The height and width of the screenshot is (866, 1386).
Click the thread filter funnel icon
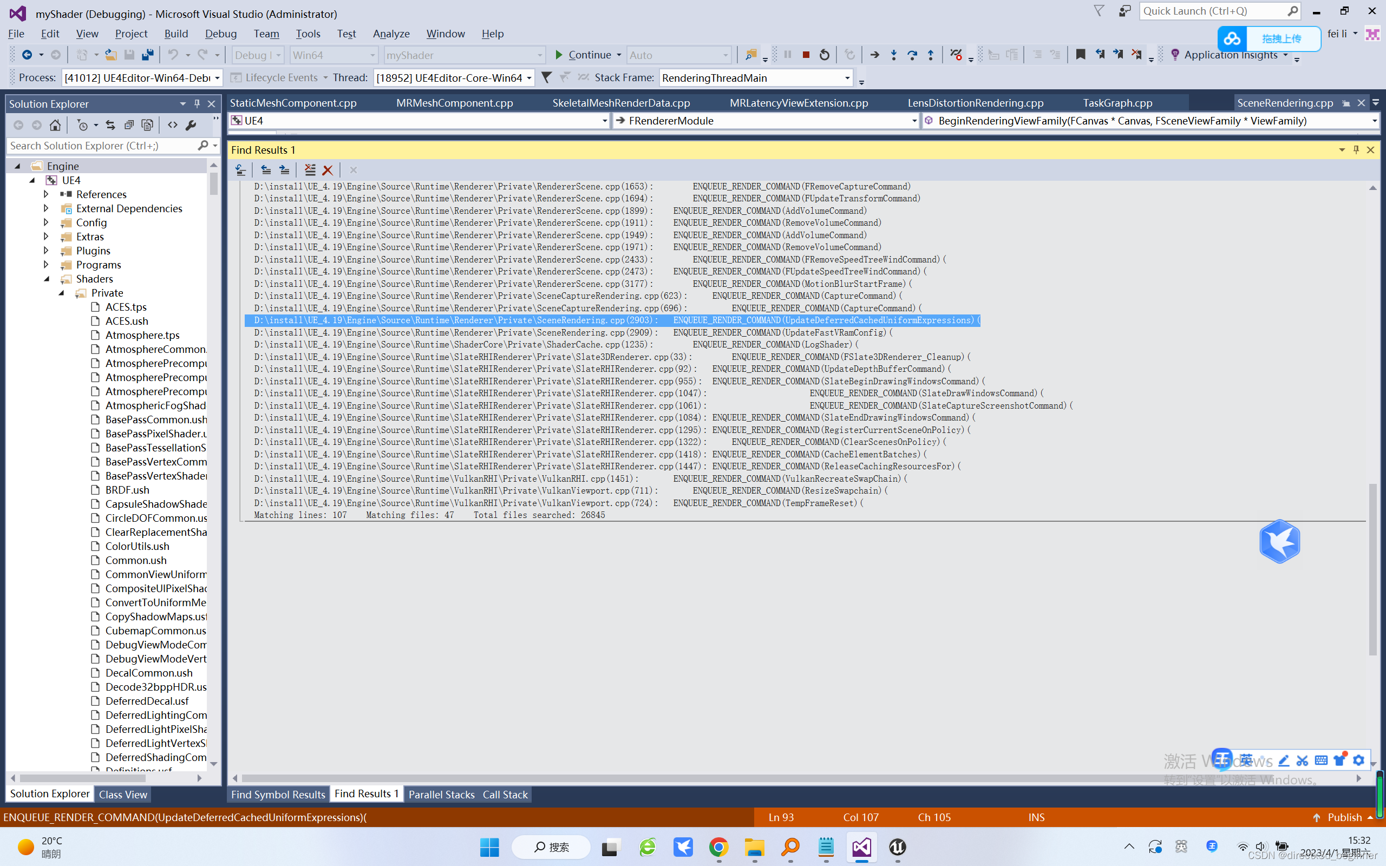[x=546, y=77]
